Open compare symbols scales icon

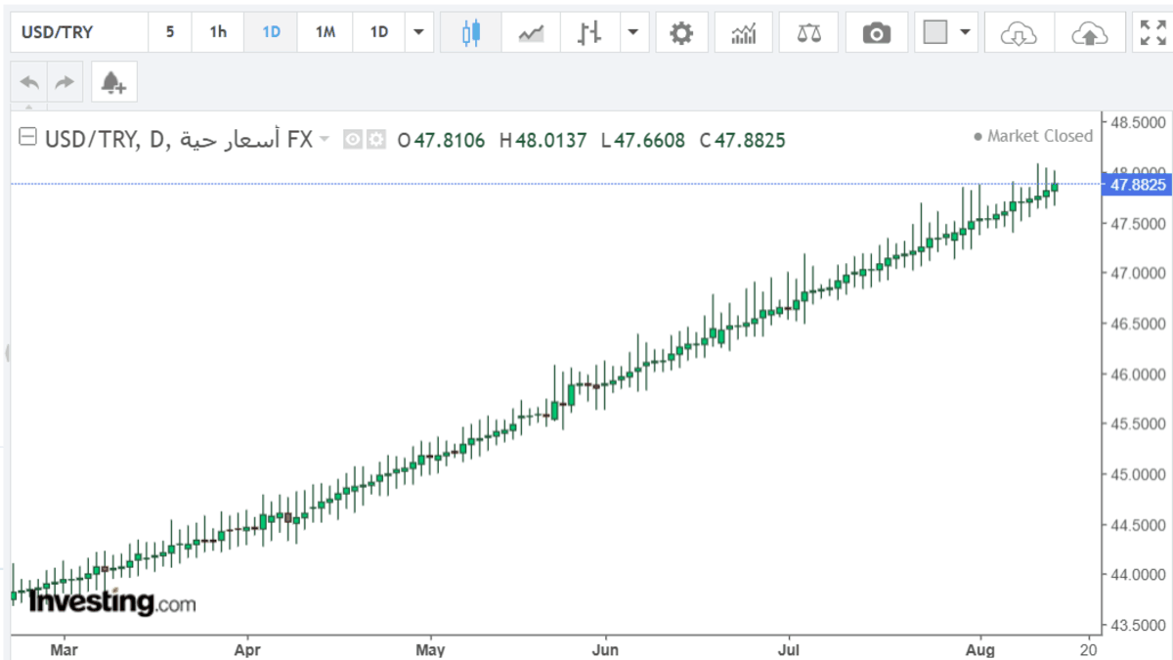tap(809, 33)
